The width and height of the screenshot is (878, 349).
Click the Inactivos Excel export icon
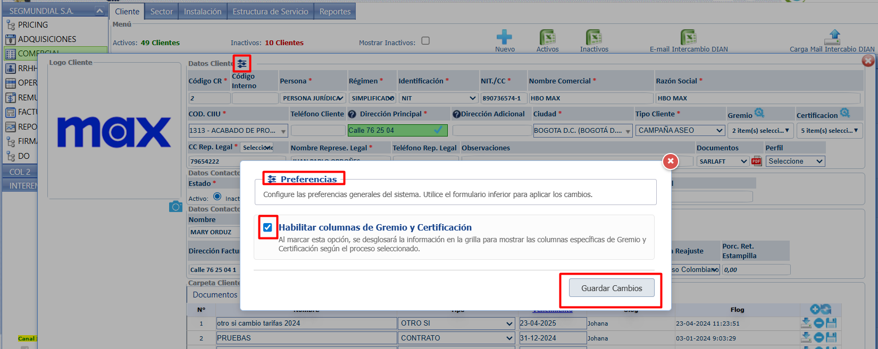(x=593, y=37)
